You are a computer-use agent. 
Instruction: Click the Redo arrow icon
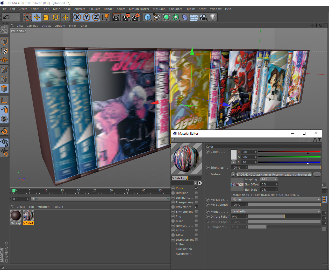tap(16, 17)
